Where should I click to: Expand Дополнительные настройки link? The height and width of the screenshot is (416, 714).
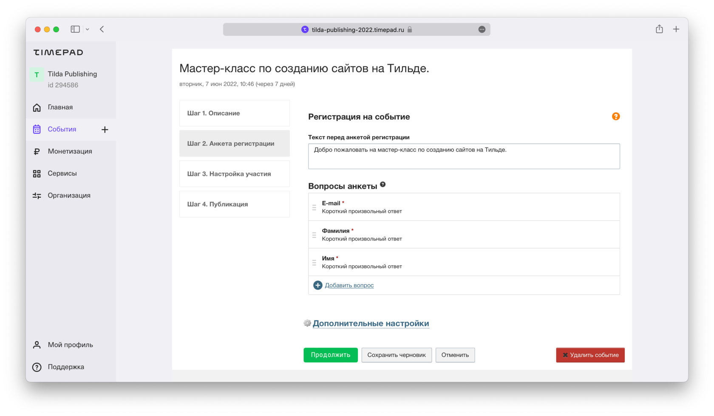(x=371, y=323)
